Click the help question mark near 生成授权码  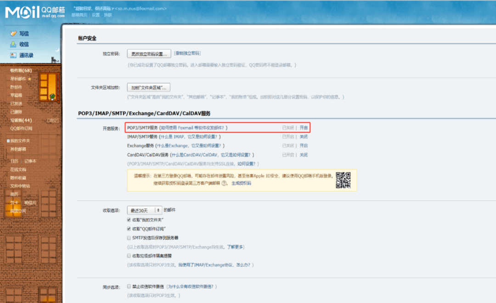(224, 183)
